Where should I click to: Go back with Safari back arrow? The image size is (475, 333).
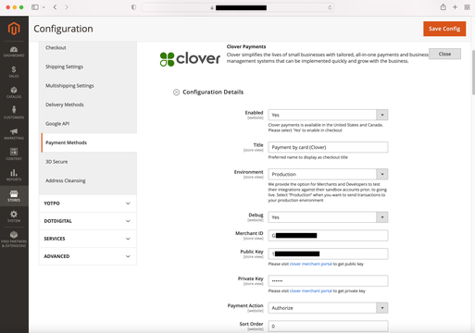coord(55,7)
